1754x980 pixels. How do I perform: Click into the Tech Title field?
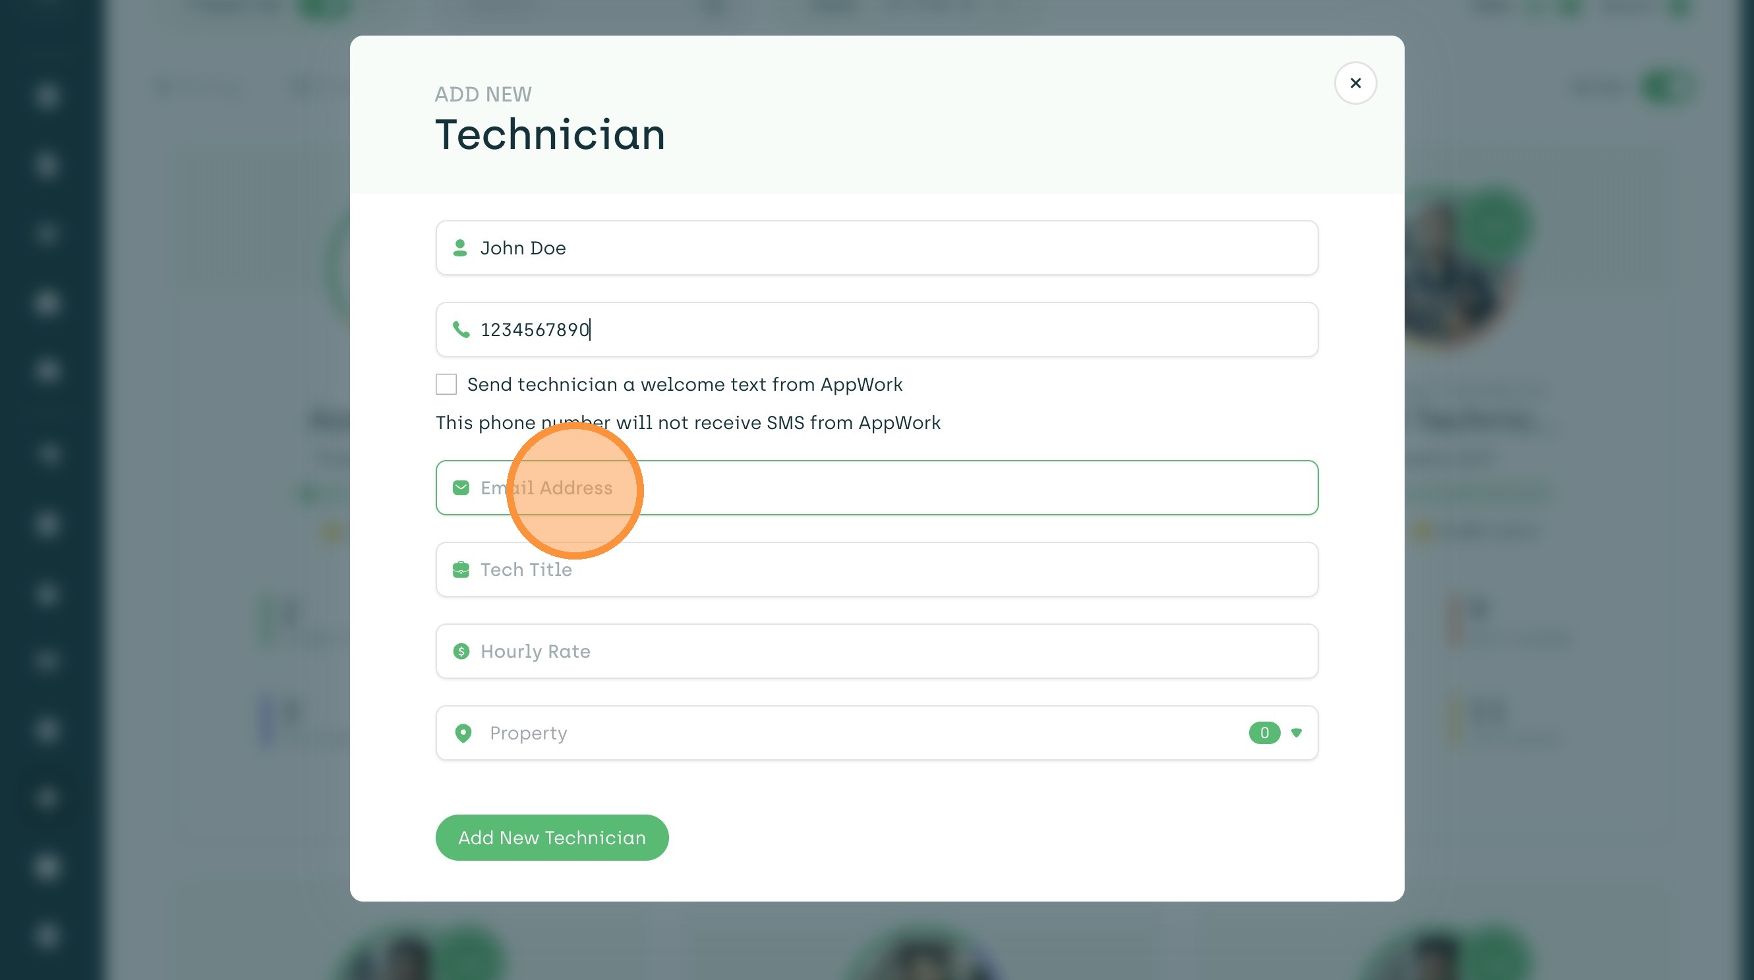[885, 569]
